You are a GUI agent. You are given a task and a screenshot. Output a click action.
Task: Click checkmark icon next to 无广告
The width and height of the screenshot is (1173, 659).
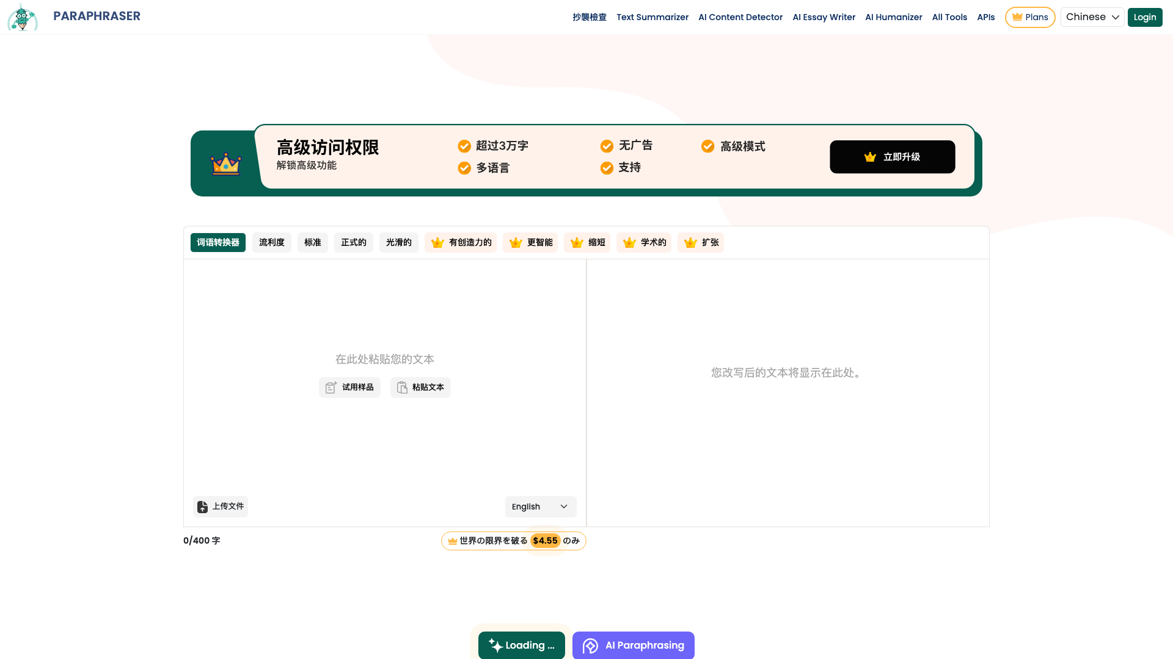pyautogui.click(x=607, y=146)
